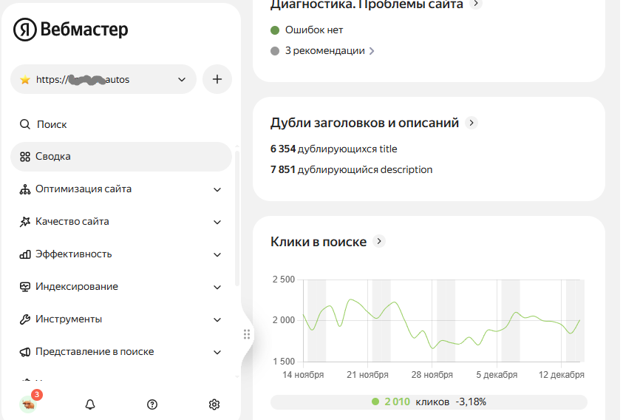The image size is (623, 420).
Task: Click arrow next to Клики в поиске
Action: (379, 241)
